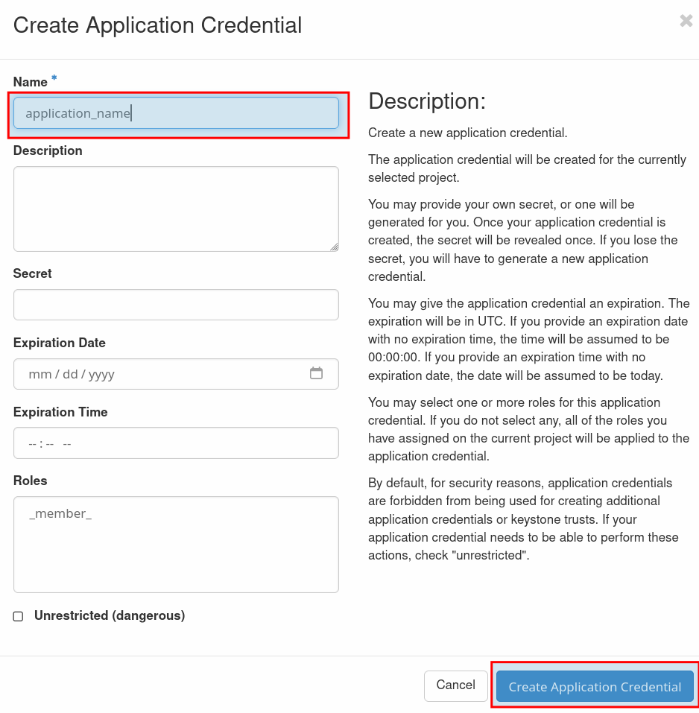Select the minutes segment of Expiration Time
This screenshot has height=713, width=699.
pos(49,443)
